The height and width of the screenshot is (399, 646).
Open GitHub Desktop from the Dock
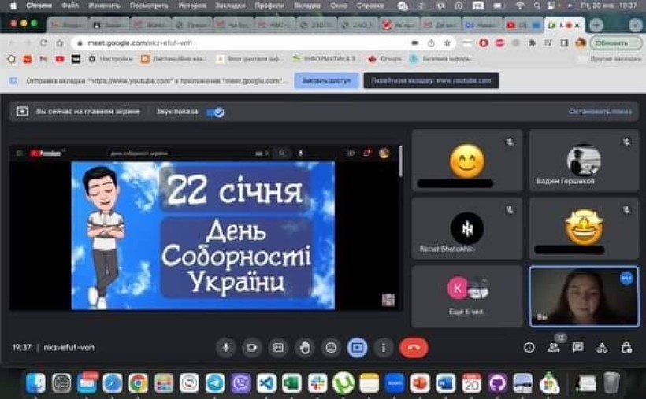497,383
